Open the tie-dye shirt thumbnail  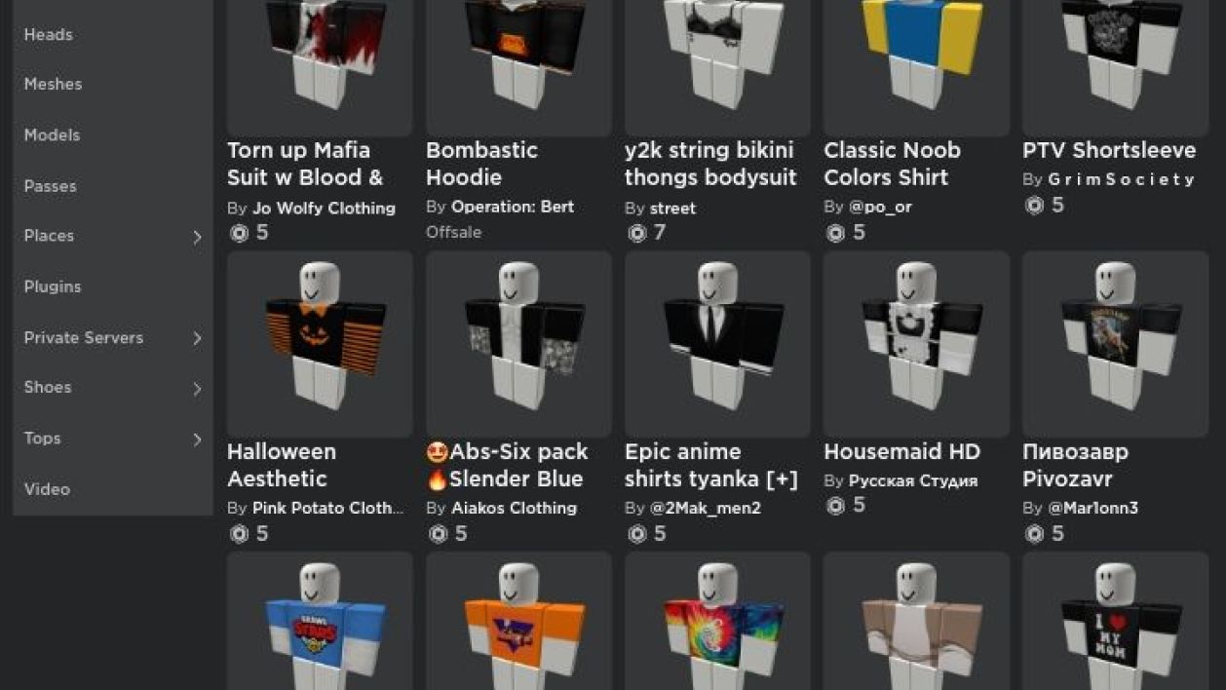coord(717,621)
